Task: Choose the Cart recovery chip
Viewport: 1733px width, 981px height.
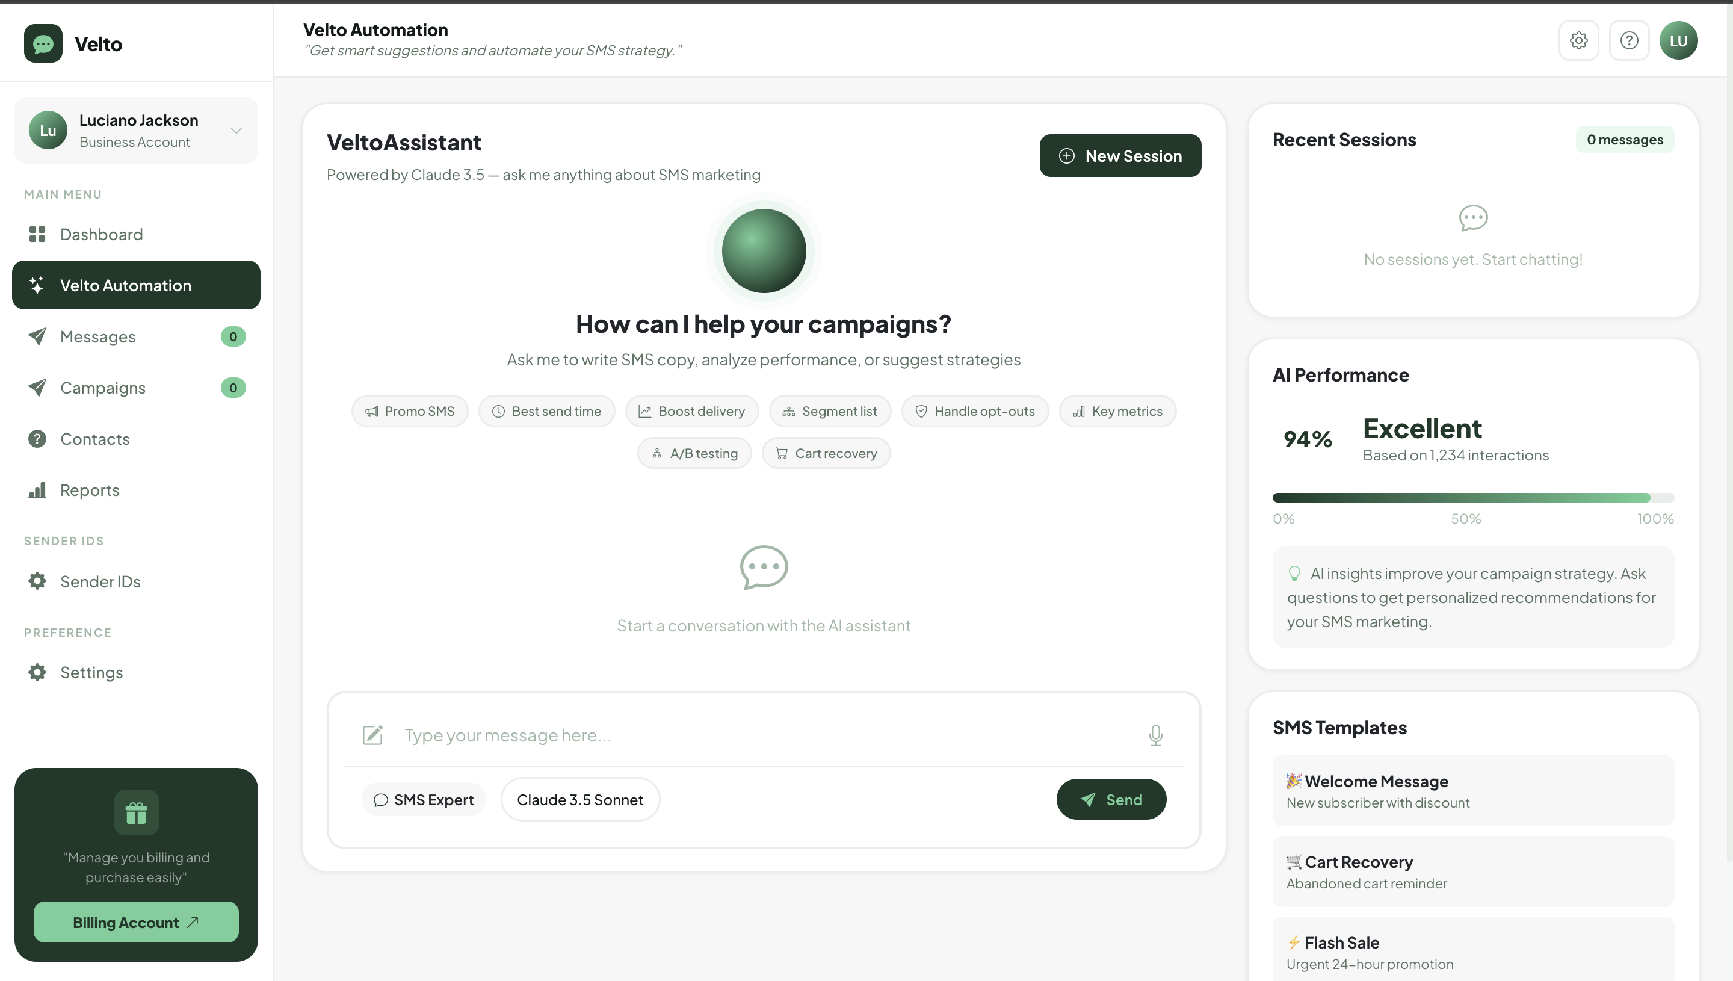Action: pyautogui.click(x=826, y=453)
